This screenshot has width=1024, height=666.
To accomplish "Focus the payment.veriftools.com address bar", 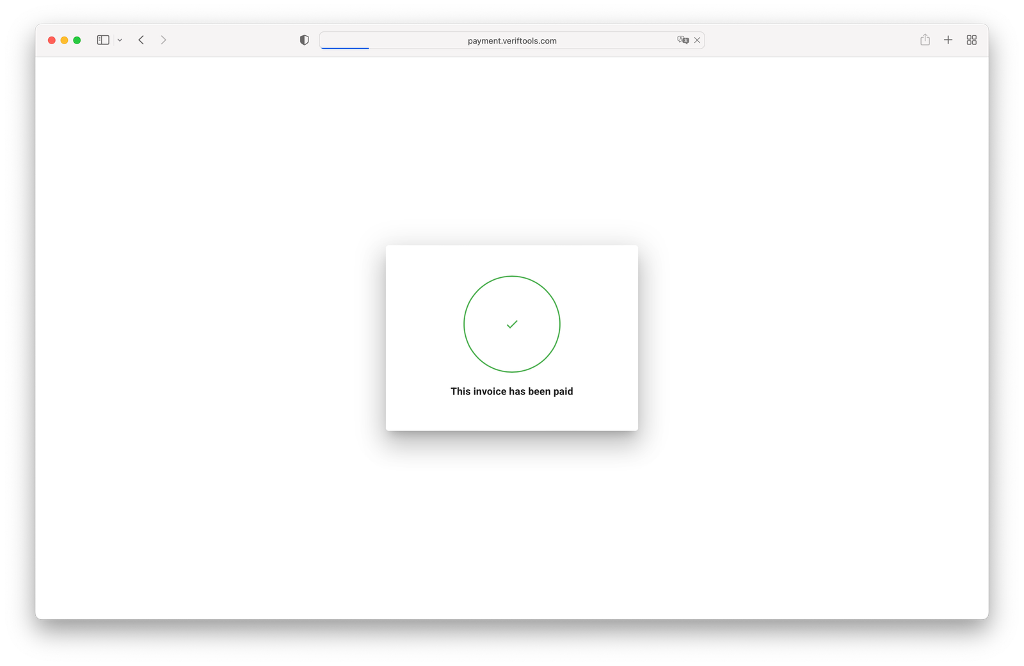I will coord(511,40).
